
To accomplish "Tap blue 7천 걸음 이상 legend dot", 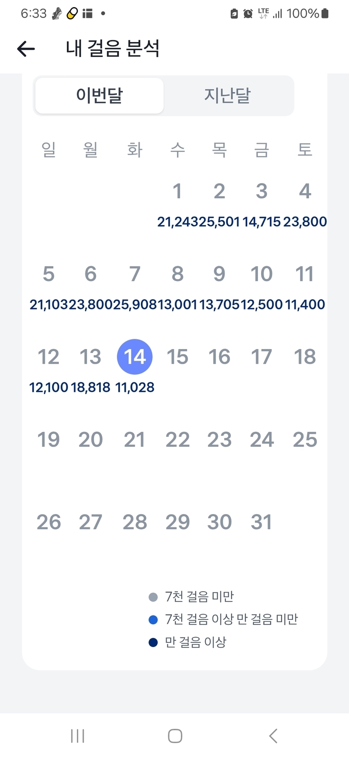I will (x=153, y=620).
